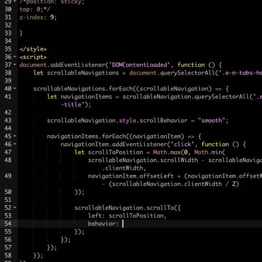Collapse the fold arrow at line 36
Screen dimensions: 262x262
(15, 57)
